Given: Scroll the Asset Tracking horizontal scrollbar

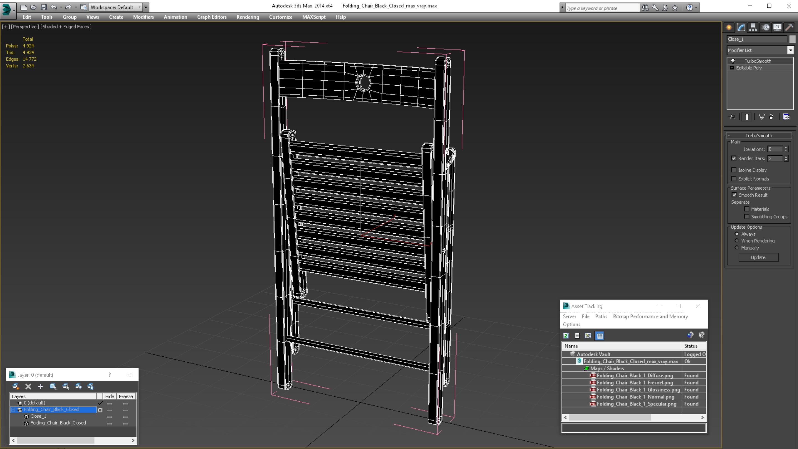Looking at the screenshot, I should tap(633, 417).
